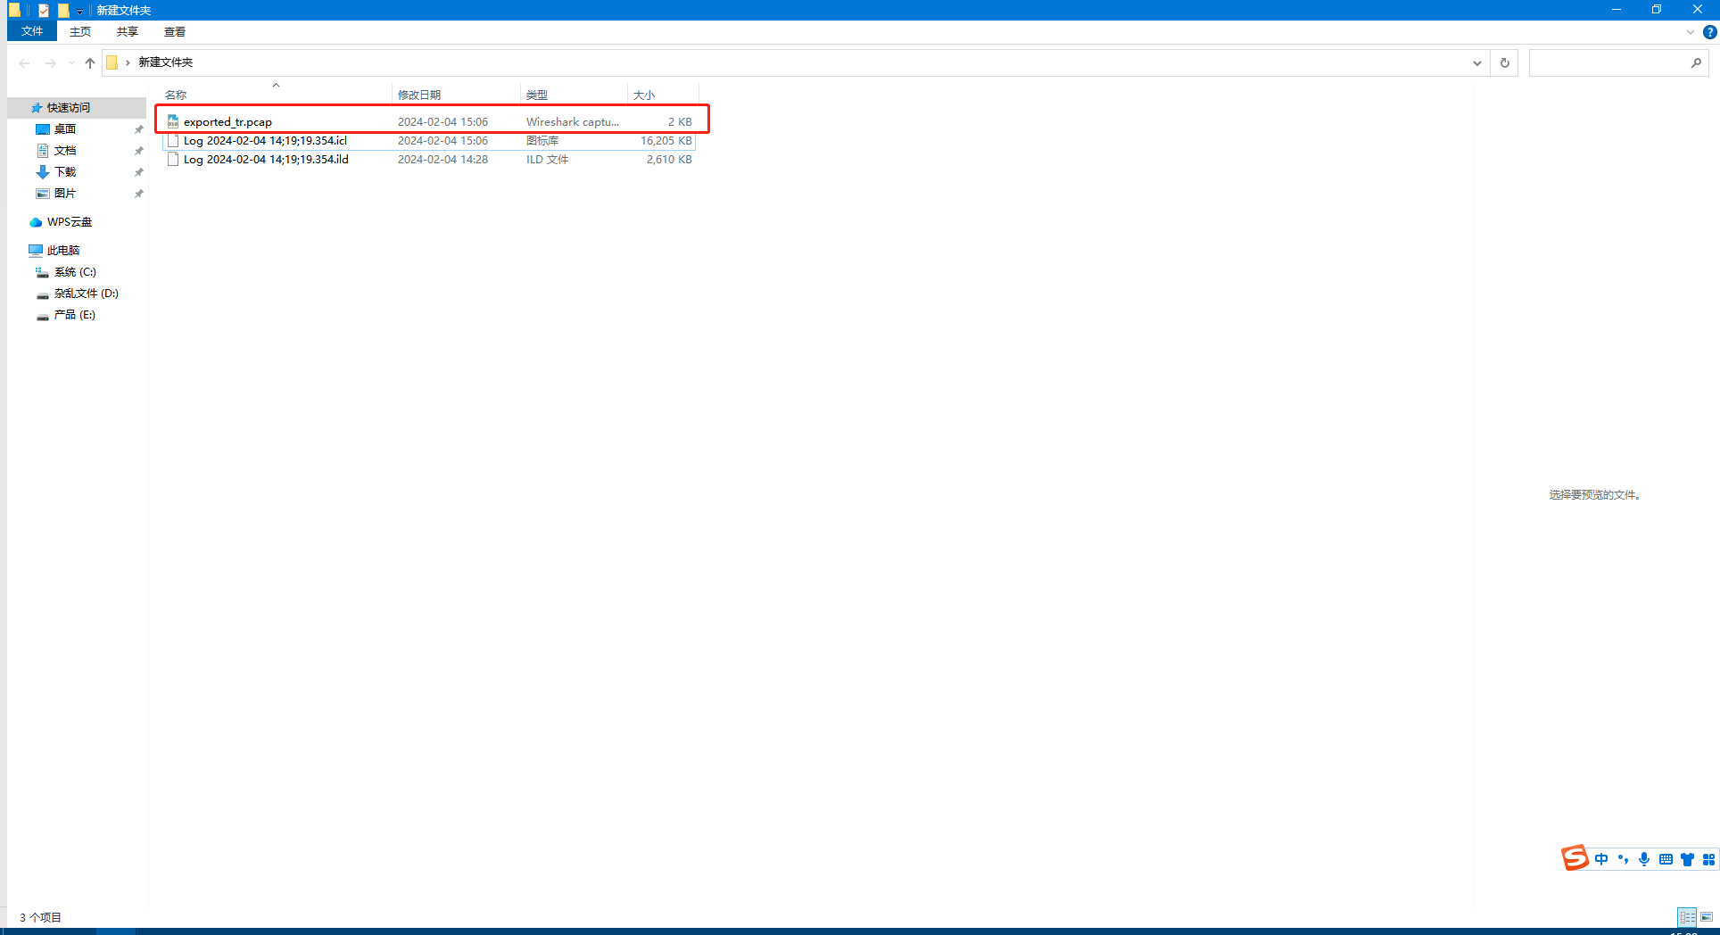Toggle Chinese/English mode on the IME bar
1720x935 pixels.
click(x=1601, y=859)
